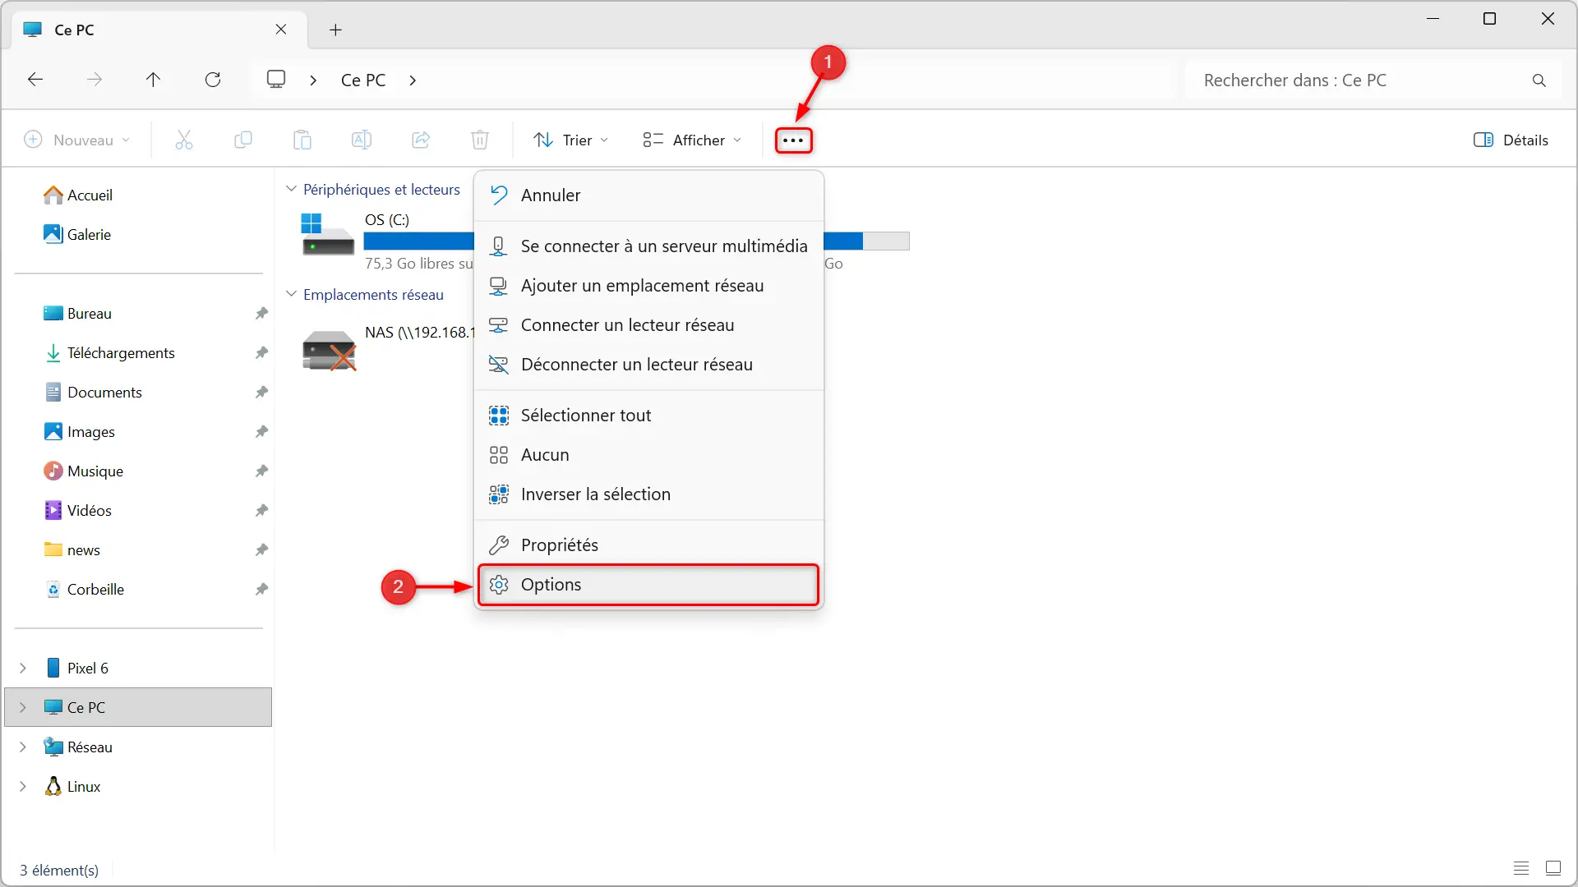
Task: Unpin Téléchargements using its pin icon
Action: click(261, 352)
